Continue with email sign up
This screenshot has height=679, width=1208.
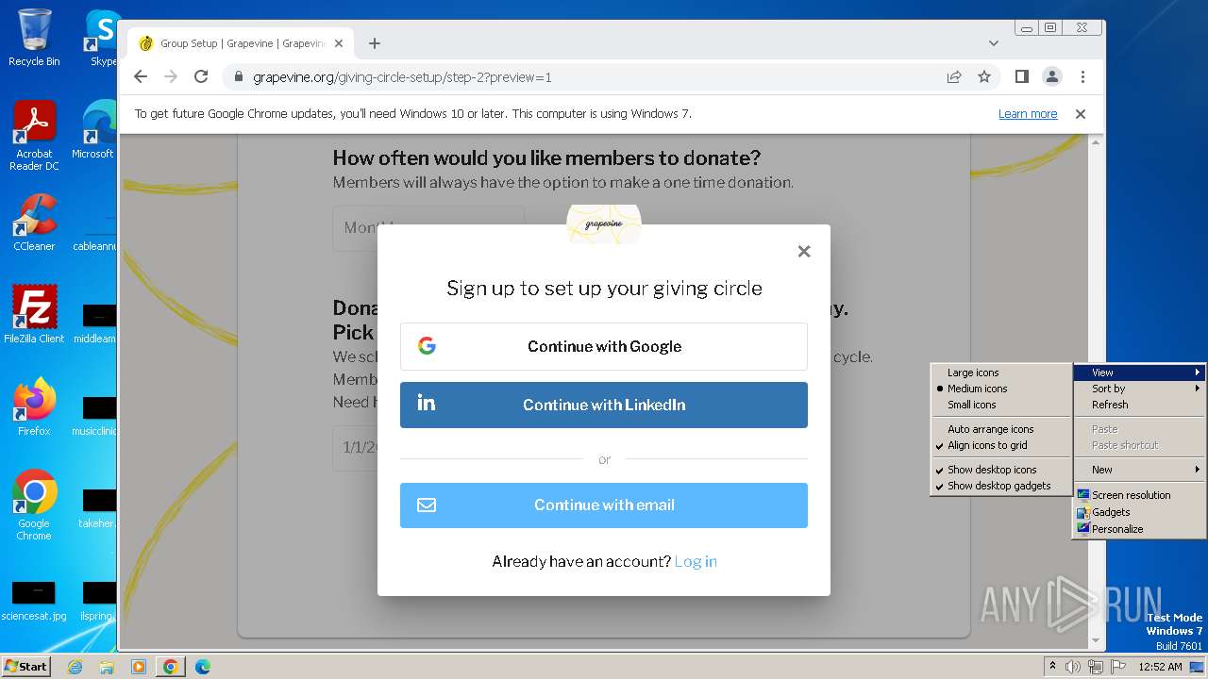click(x=604, y=505)
